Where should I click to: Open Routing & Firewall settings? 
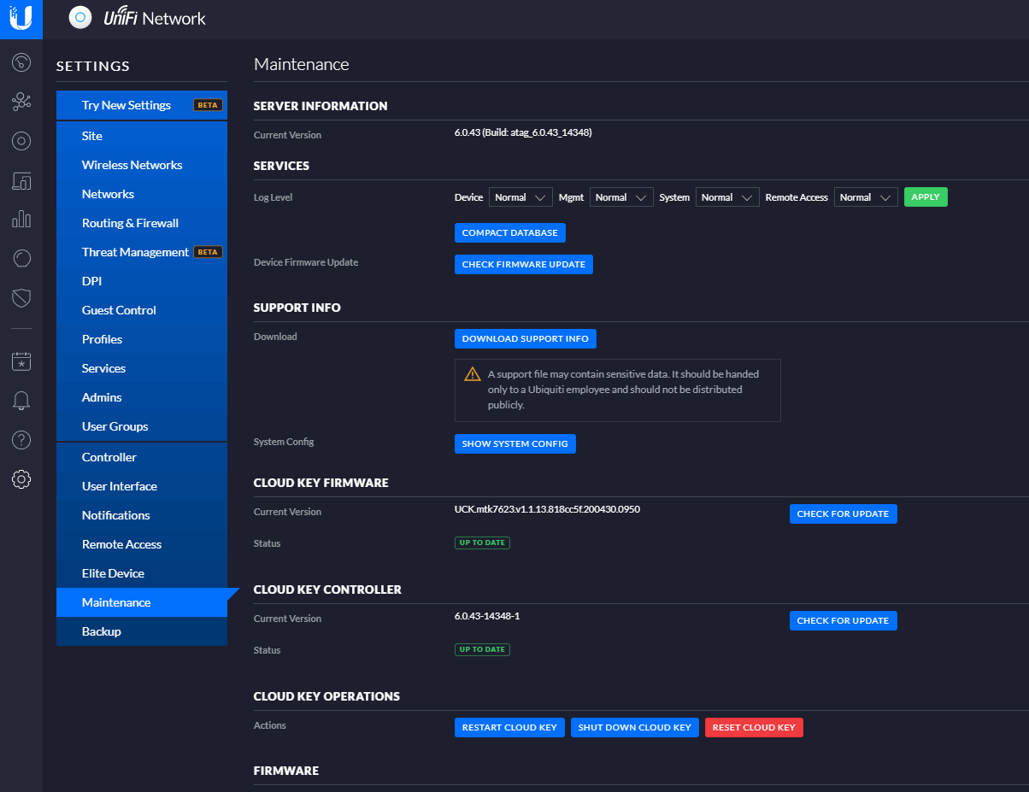142,223
